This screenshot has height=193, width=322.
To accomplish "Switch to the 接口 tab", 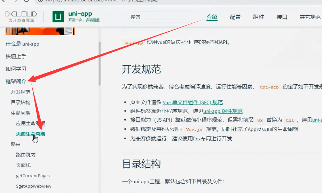I will point(282,17).
